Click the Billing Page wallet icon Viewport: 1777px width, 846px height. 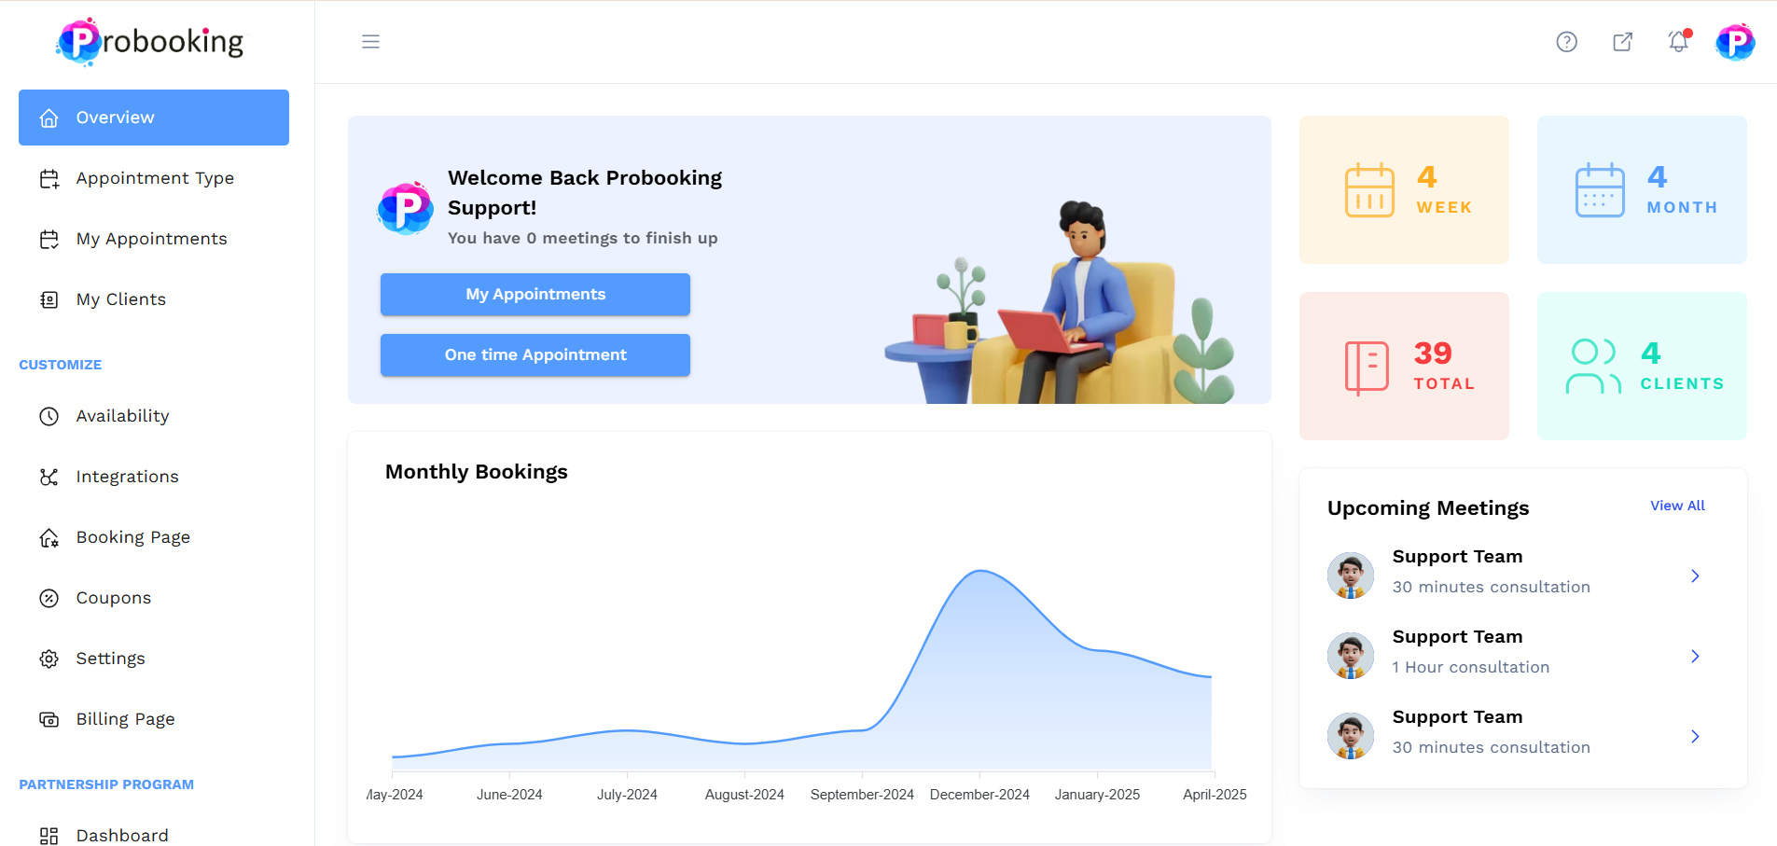pyautogui.click(x=49, y=719)
